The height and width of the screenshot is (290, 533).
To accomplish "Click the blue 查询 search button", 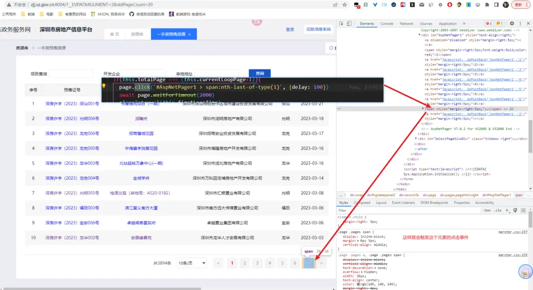I will click(260, 73).
